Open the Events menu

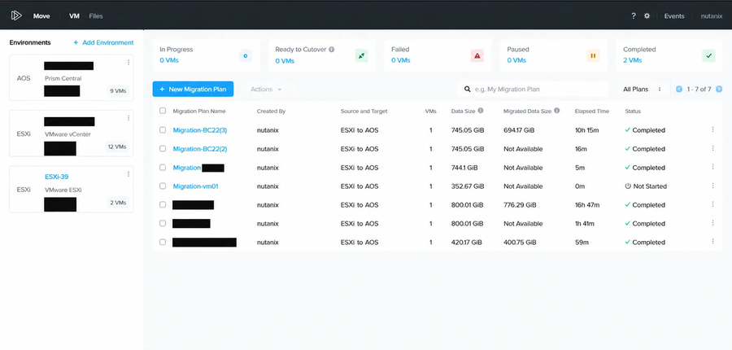[674, 16]
